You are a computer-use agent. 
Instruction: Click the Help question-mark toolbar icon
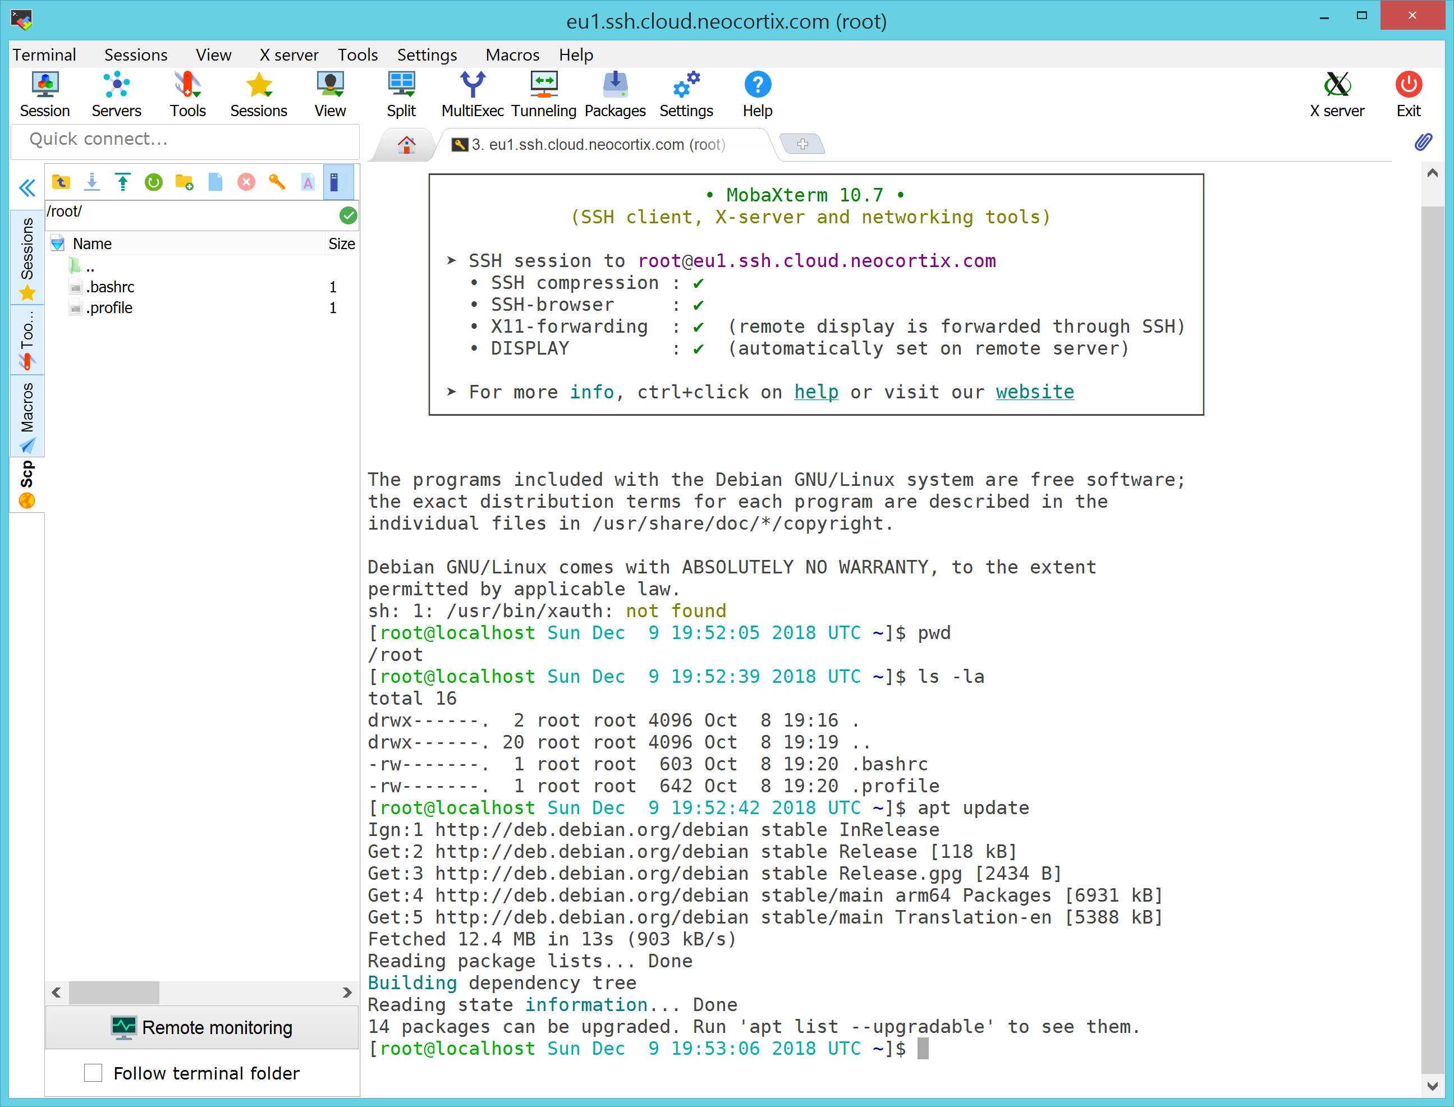758,94
